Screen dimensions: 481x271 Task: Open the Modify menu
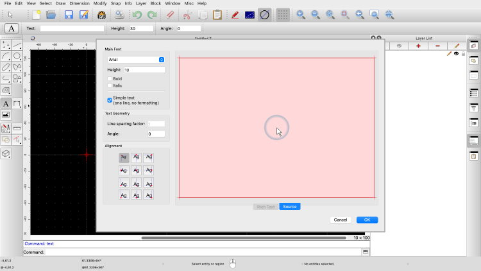[100, 3]
